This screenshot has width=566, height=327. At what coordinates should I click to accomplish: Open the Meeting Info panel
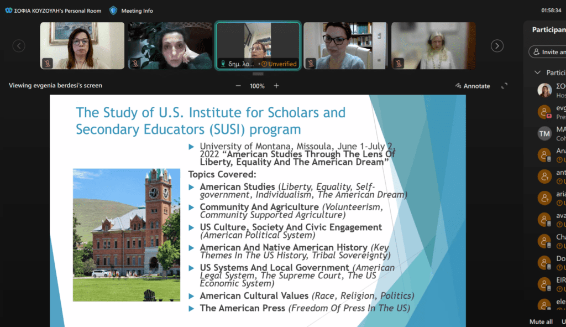tap(131, 11)
